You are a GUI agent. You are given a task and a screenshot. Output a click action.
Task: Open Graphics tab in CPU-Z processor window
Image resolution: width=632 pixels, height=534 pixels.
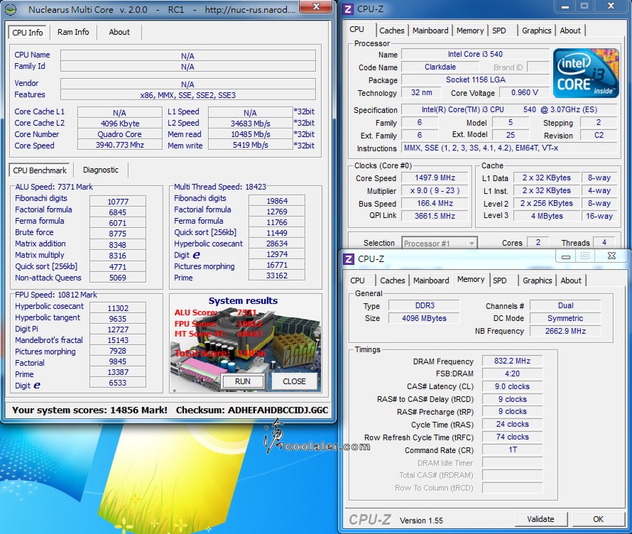[536, 31]
